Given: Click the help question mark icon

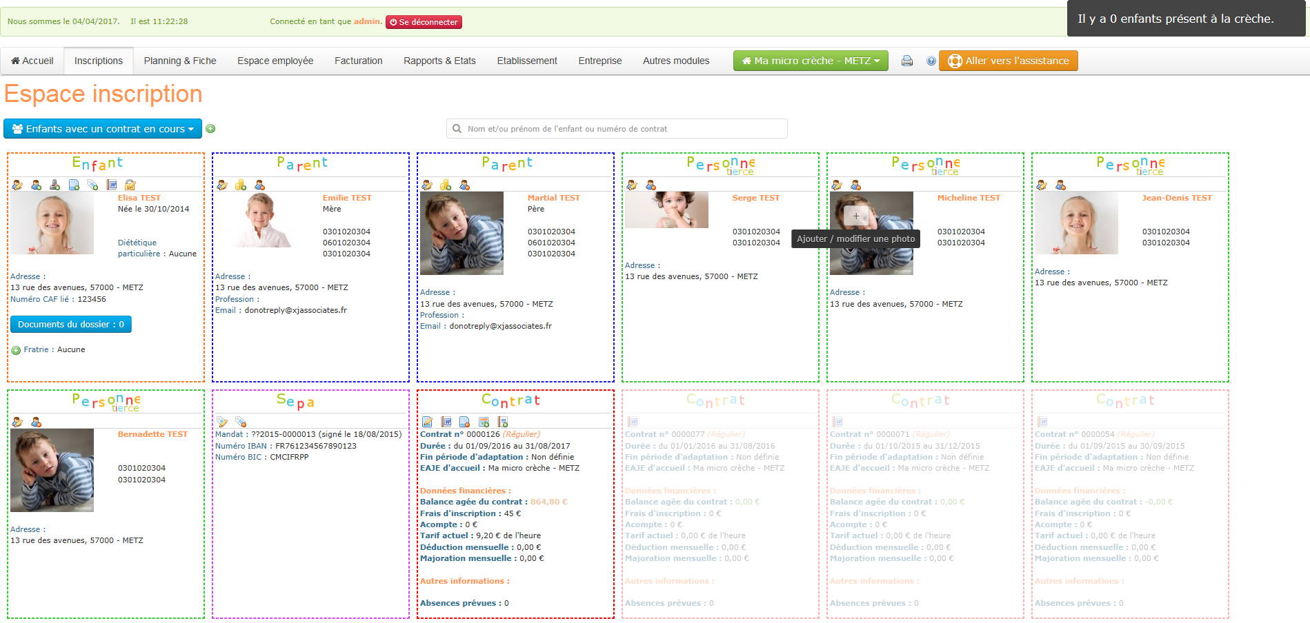Looking at the screenshot, I should 931,61.
